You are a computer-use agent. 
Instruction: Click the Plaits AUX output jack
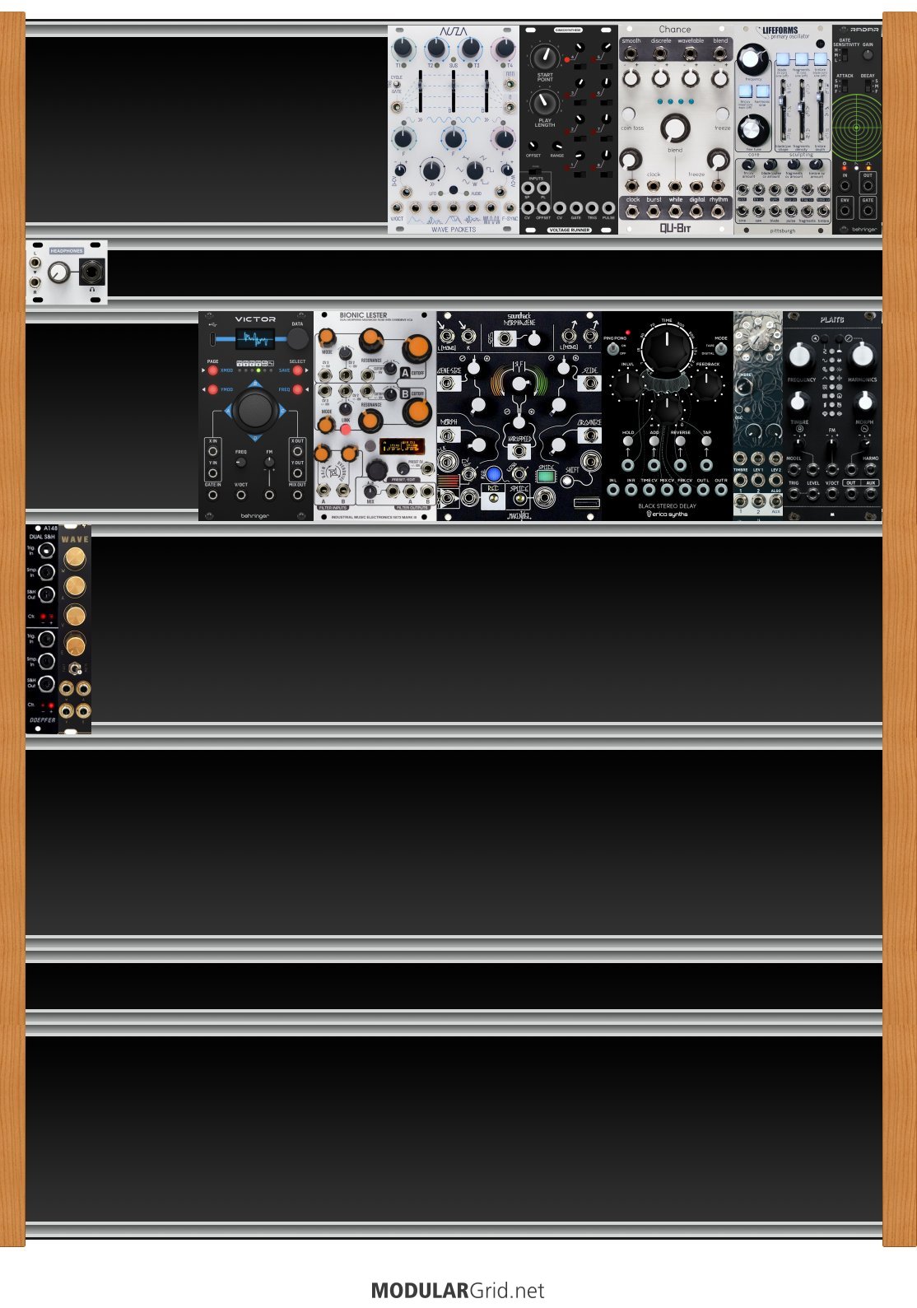pos(871,495)
